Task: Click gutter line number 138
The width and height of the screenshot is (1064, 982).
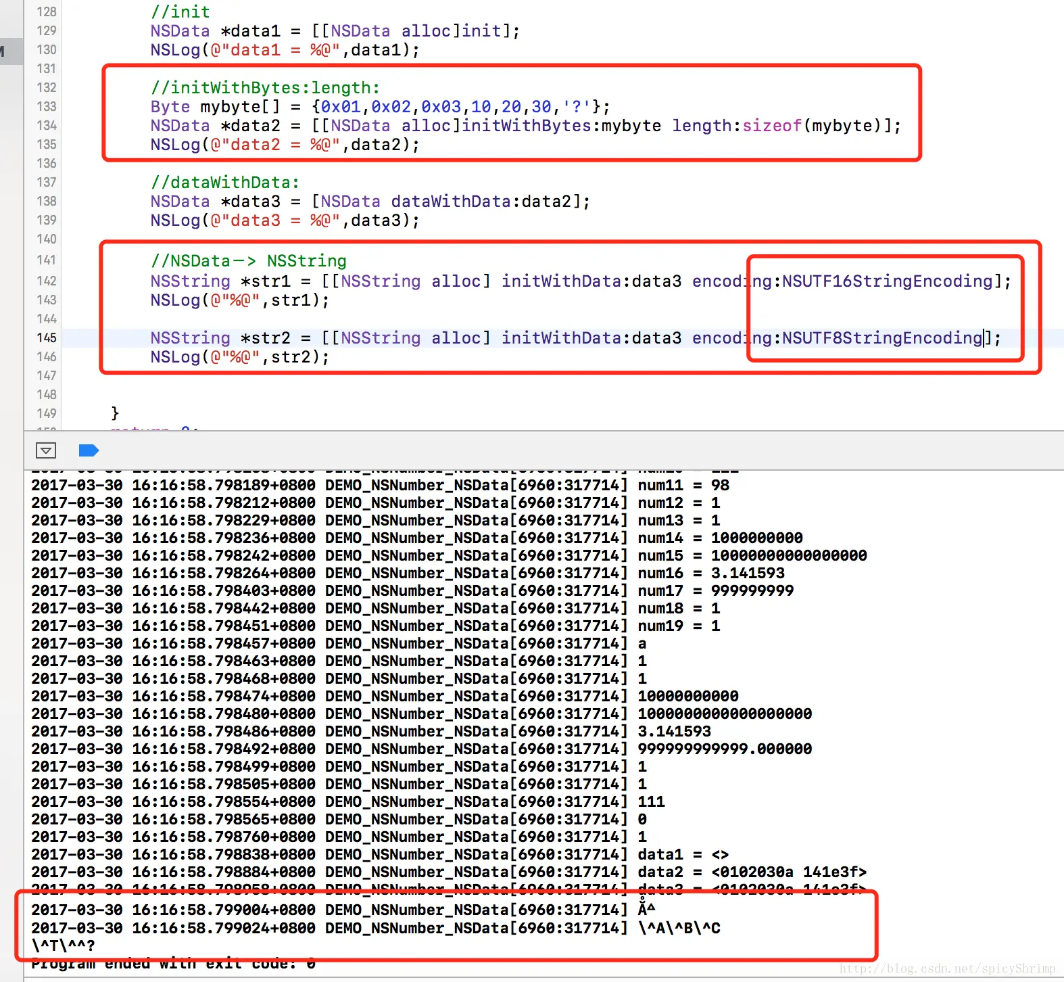Action: (x=47, y=201)
